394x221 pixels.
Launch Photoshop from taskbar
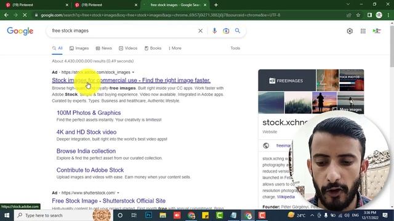click(148, 215)
